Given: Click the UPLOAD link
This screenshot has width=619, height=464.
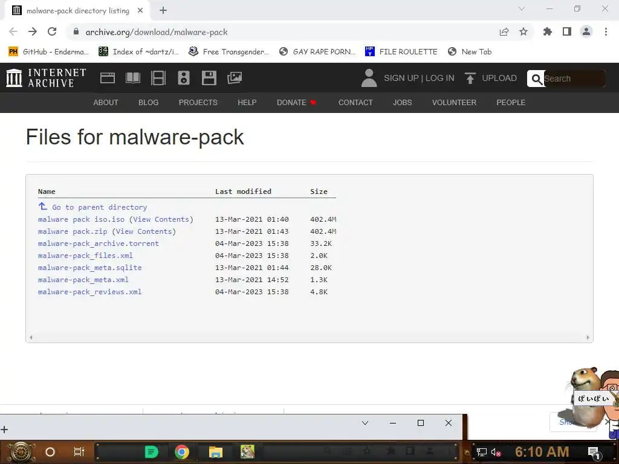Looking at the screenshot, I should pyautogui.click(x=499, y=78).
